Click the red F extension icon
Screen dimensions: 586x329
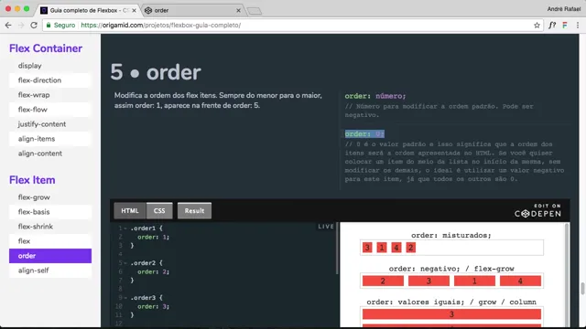click(565, 25)
